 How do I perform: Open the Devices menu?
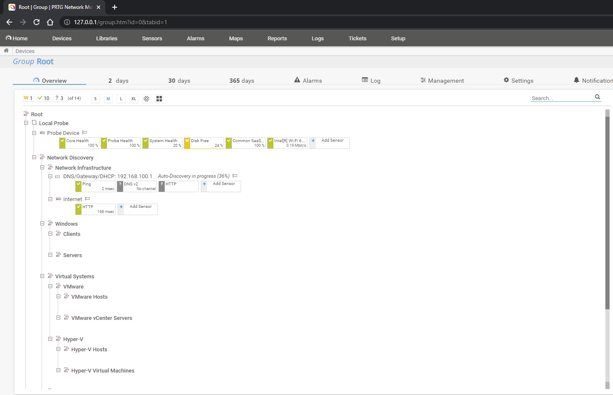pyautogui.click(x=62, y=38)
